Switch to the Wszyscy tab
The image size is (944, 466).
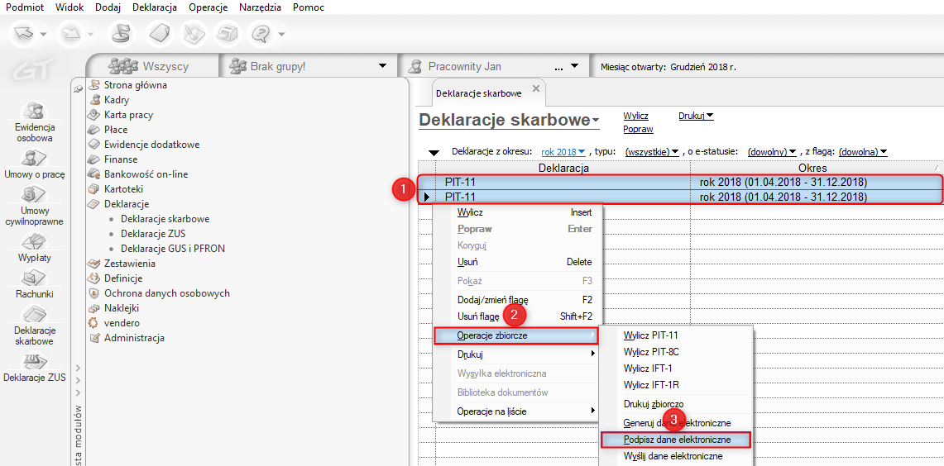click(x=151, y=66)
